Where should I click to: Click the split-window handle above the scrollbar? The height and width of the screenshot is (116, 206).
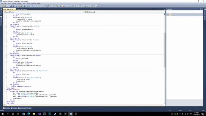click(164, 14)
